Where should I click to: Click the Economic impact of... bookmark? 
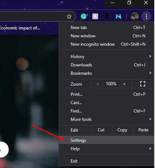tap(20, 28)
